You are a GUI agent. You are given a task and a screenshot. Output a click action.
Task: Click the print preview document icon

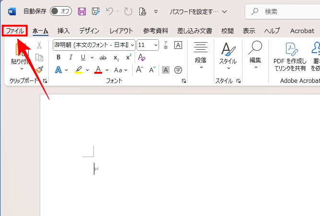pos(142,11)
